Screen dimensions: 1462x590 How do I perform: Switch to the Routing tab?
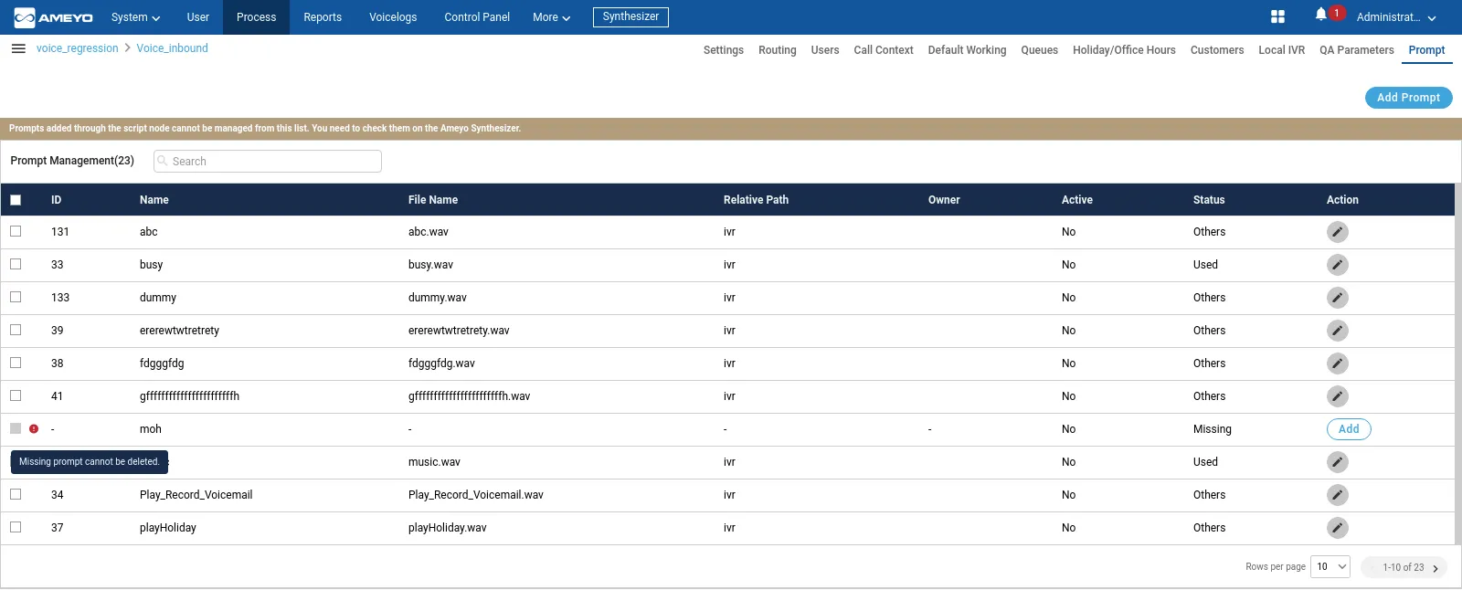pos(778,50)
